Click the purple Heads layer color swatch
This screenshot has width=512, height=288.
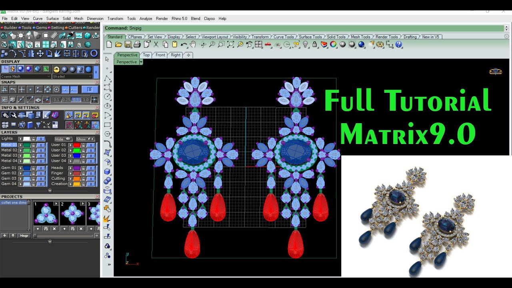[x=77, y=168]
